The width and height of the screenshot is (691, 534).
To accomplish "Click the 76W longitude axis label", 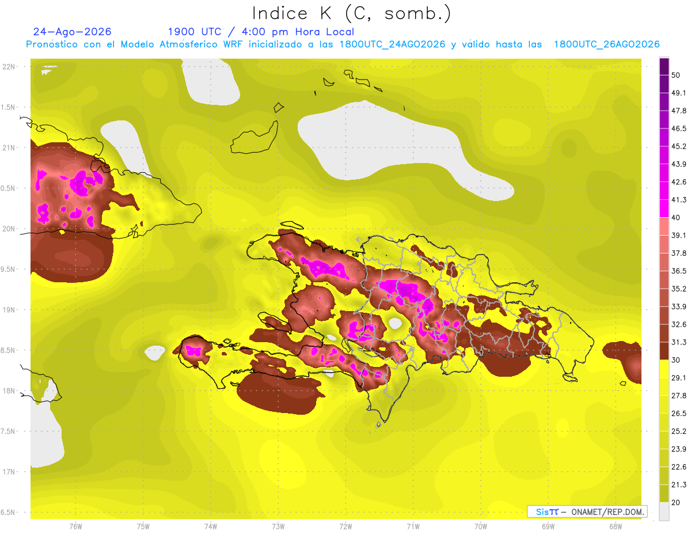I will pyautogui.click(x=75, y=527).
